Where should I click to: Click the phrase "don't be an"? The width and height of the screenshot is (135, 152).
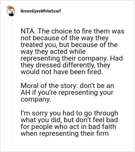tap(97, 86)
